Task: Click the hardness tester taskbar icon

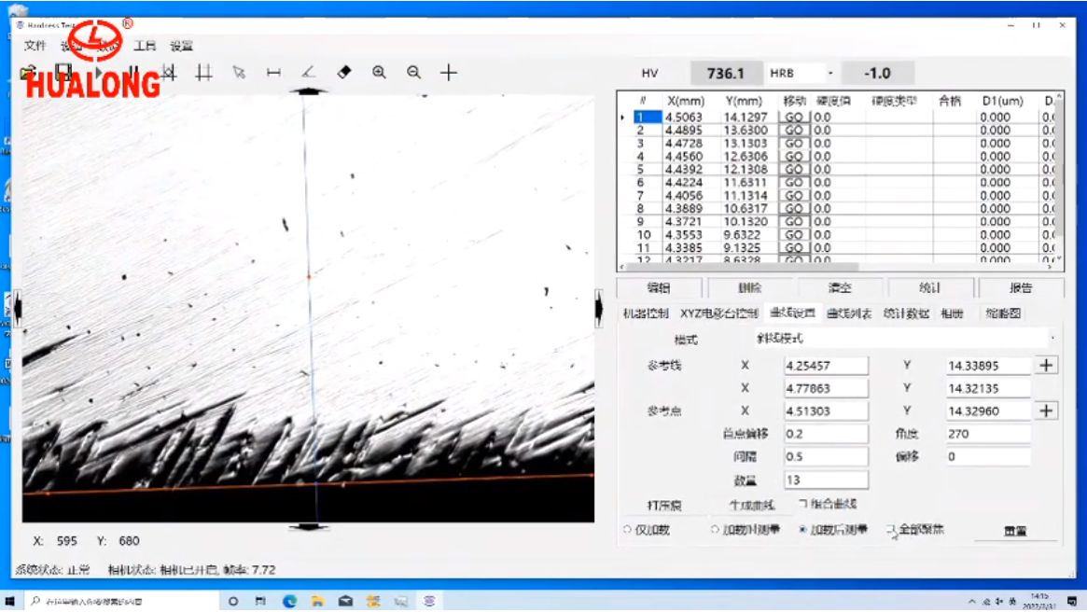Action: 430,601
